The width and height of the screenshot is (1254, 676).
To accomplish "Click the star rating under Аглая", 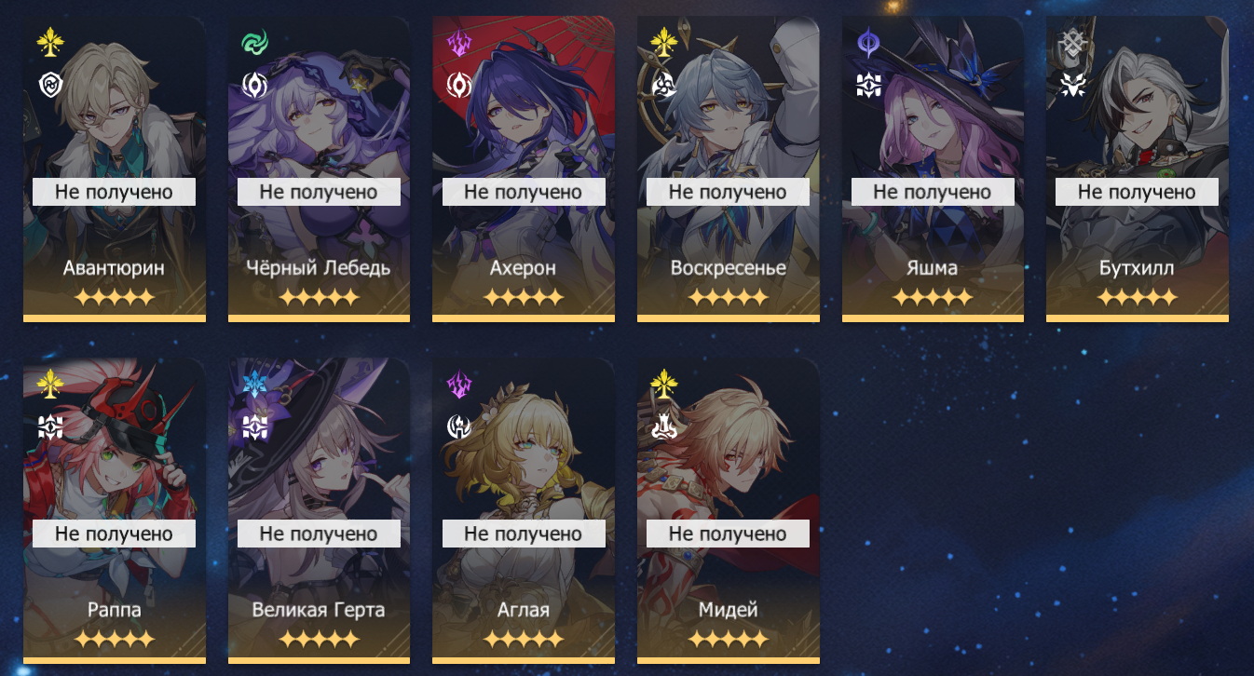I will click(x=524, y=640).
